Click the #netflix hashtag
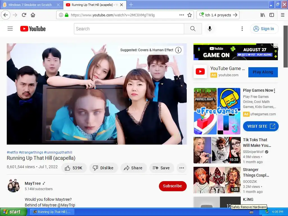This screenshot has width=288, height=216. click(x=12, y=152)
